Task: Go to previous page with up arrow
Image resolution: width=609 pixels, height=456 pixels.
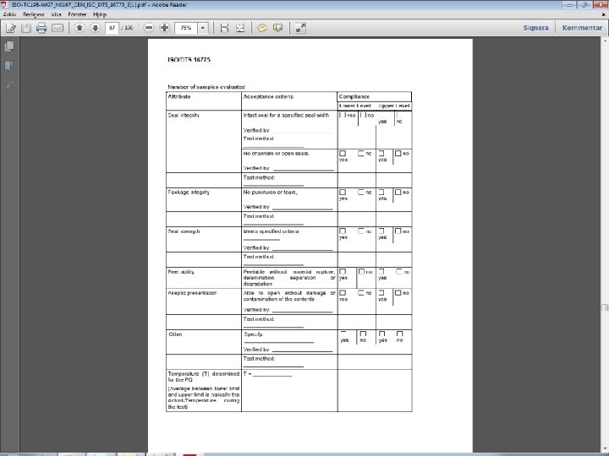Action: (80, 28)
